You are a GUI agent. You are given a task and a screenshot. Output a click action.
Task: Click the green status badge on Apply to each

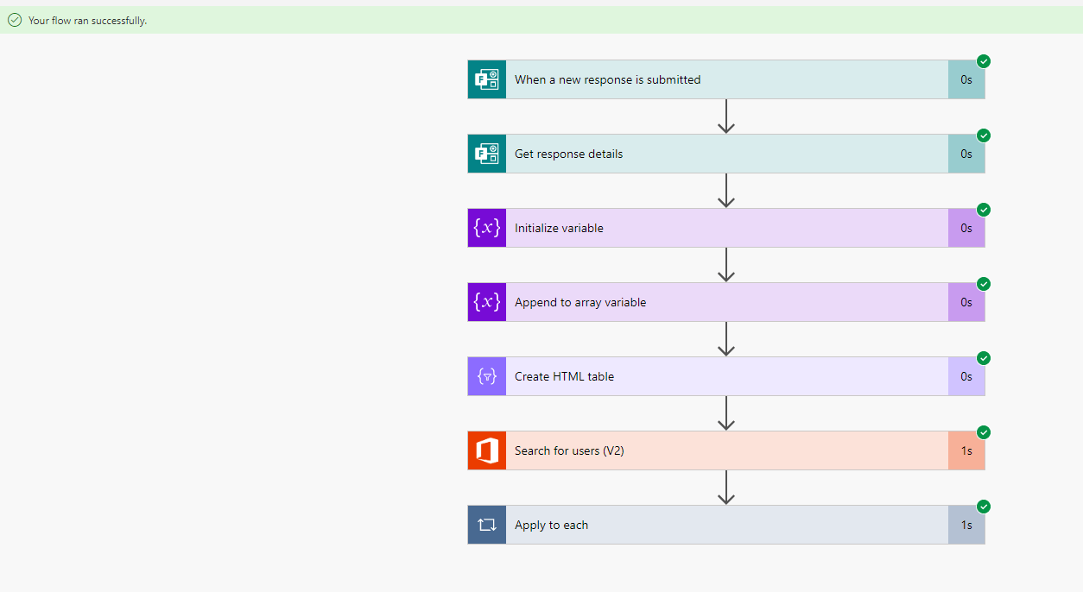[983, 507]
